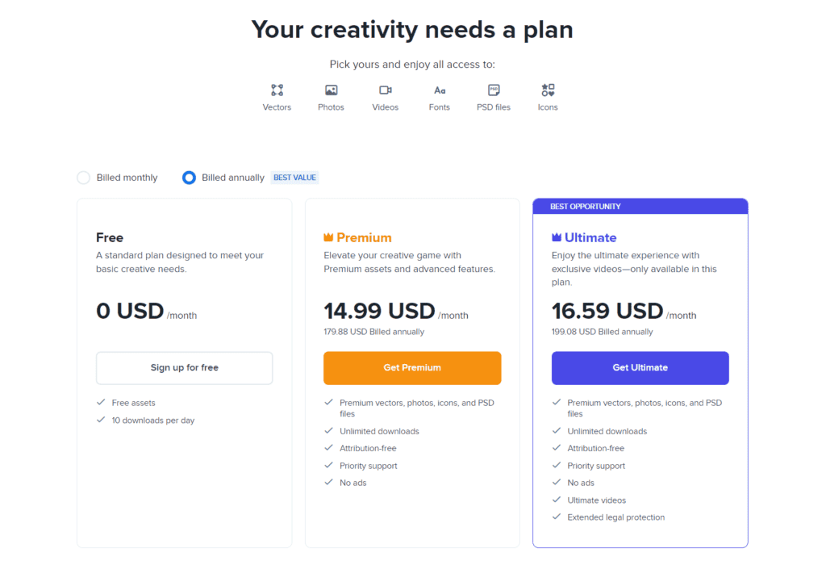Image resolution: width=826 pixels, height=582 pixels.
Task: Click the Get Ultimate button
Action: tap(640, 367)
